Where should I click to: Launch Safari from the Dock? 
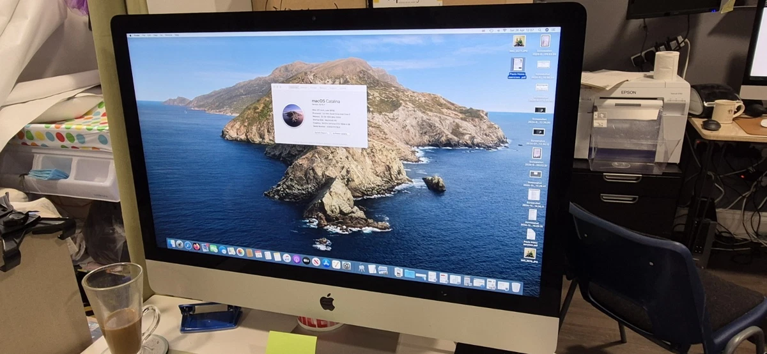coord(188,245)
